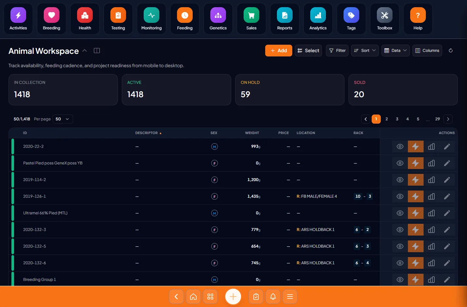Click eye icon for Pastel Pied poss GeneX

[x=400, y=163]
